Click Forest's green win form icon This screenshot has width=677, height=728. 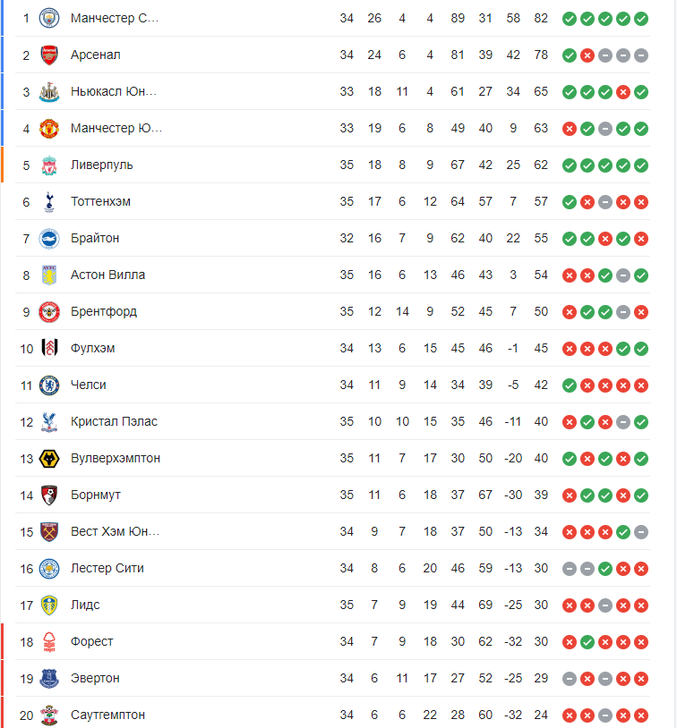click(587, 642)
